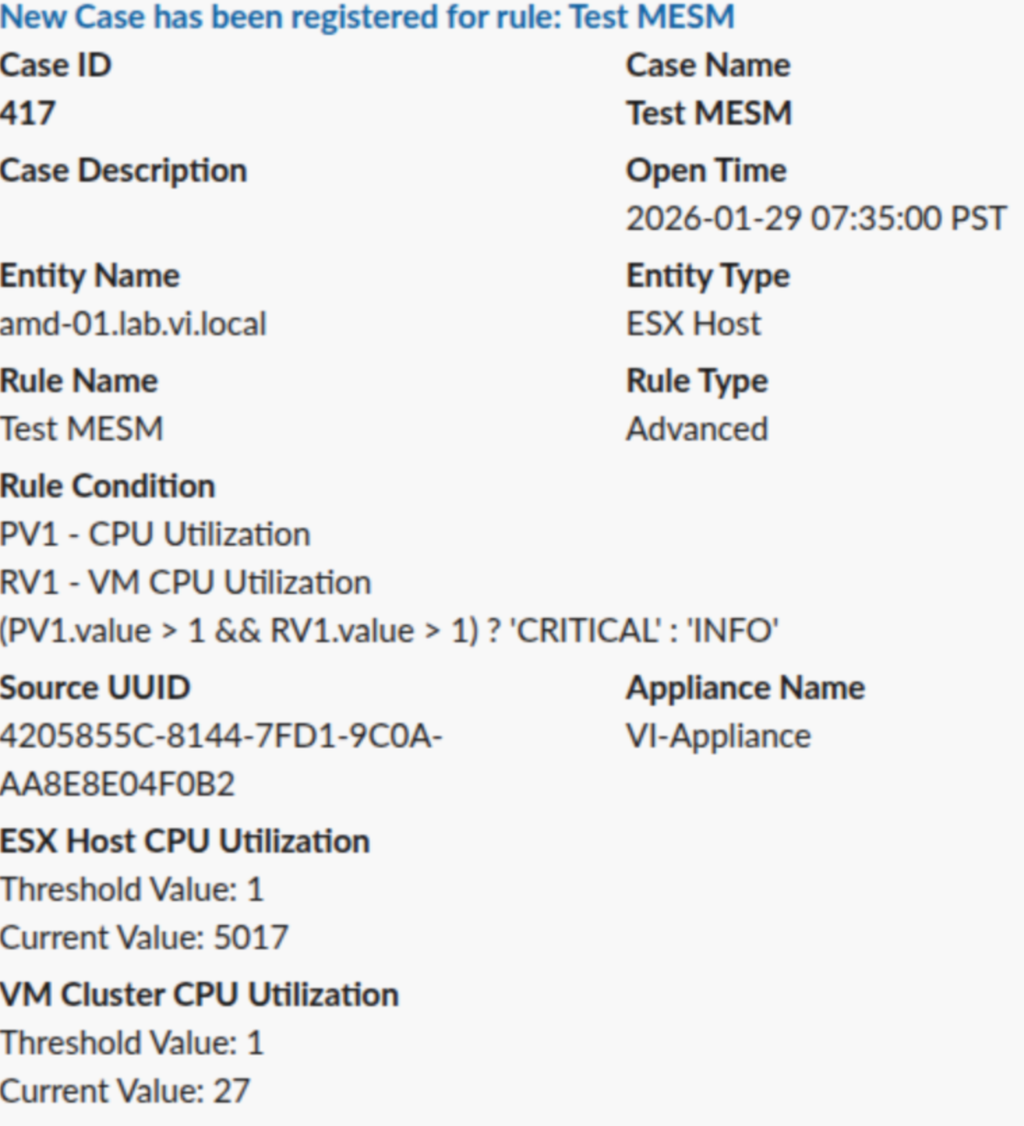
Task: Select the PV1 - CPU Utilization line
Action: click(155, 535)
